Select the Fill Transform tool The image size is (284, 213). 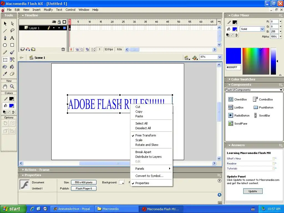pyautogui.click(x=12, y=60)
